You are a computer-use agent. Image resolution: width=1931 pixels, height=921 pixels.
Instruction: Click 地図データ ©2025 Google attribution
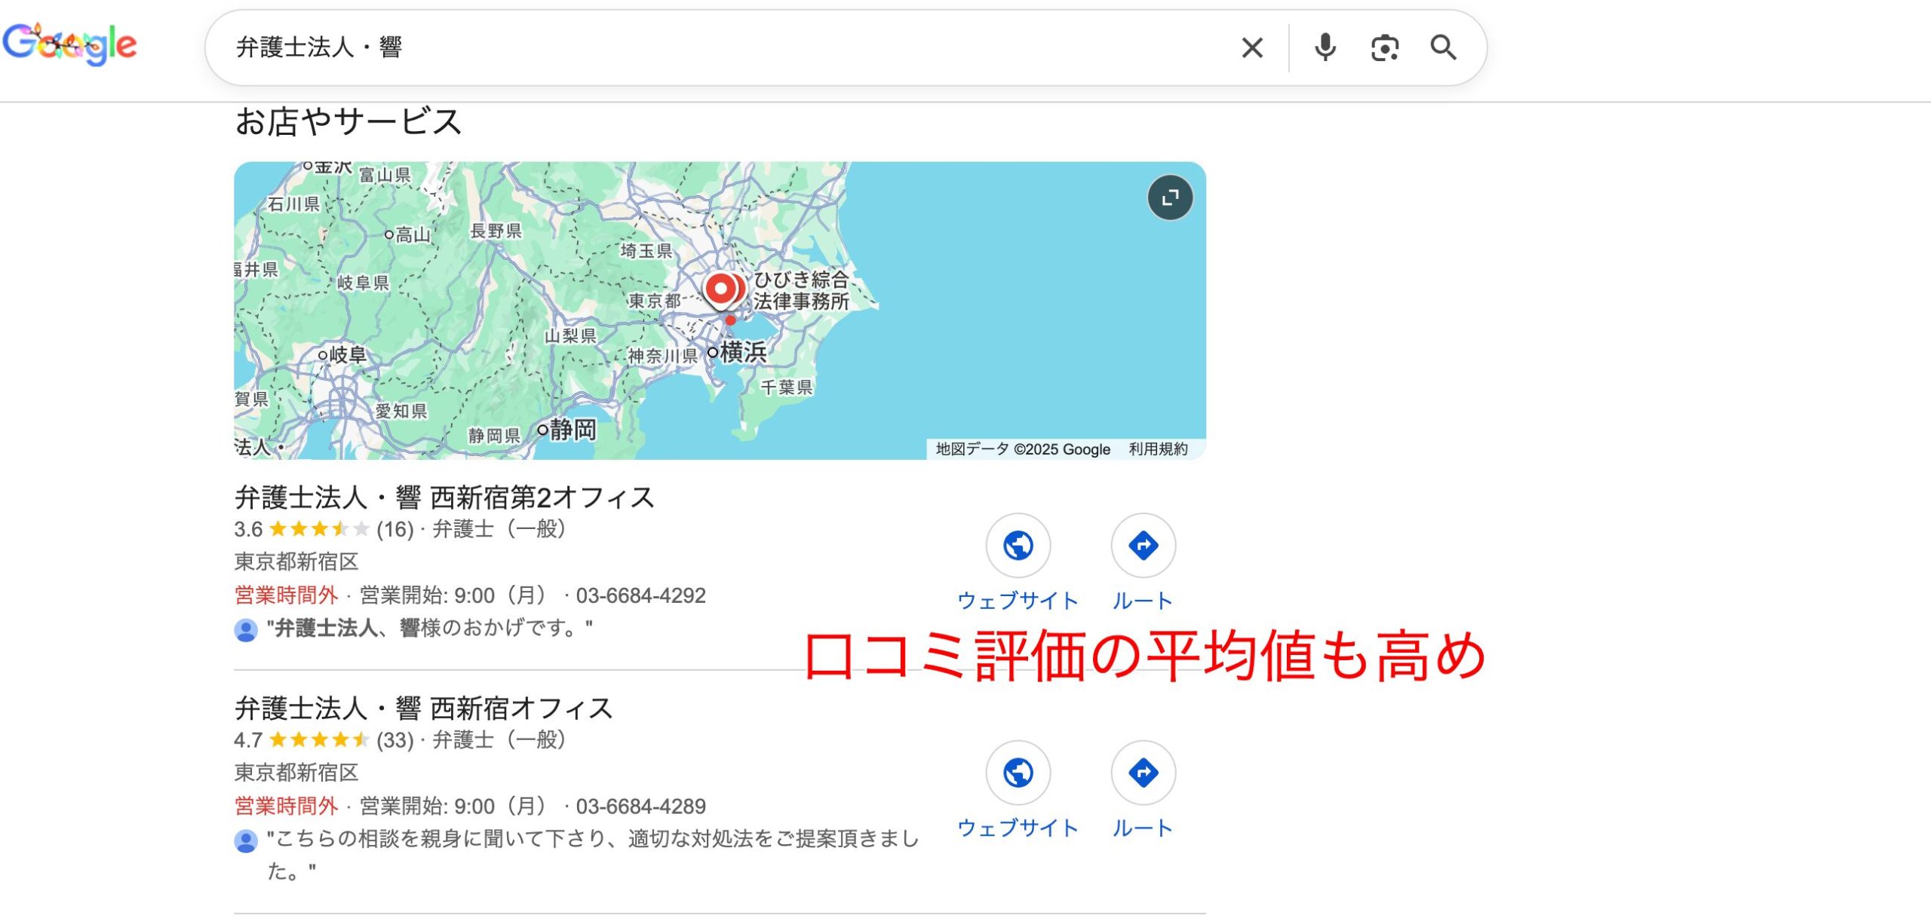pos(1023,449)
